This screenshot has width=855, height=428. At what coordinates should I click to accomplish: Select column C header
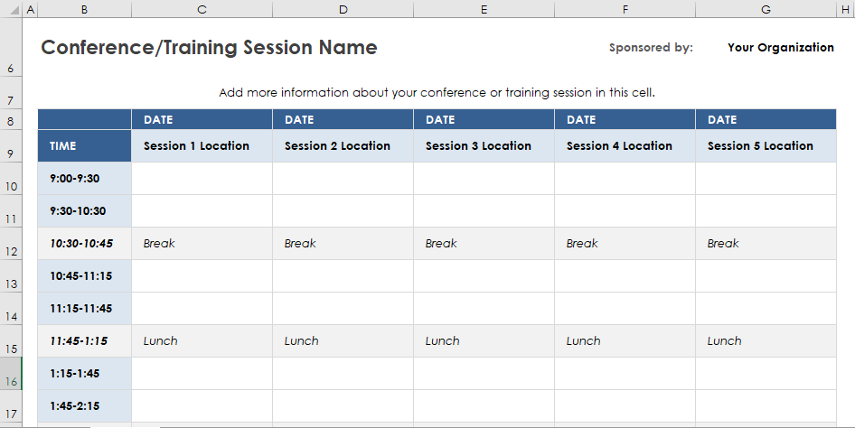pyautogui.click(x=202, y=9)
